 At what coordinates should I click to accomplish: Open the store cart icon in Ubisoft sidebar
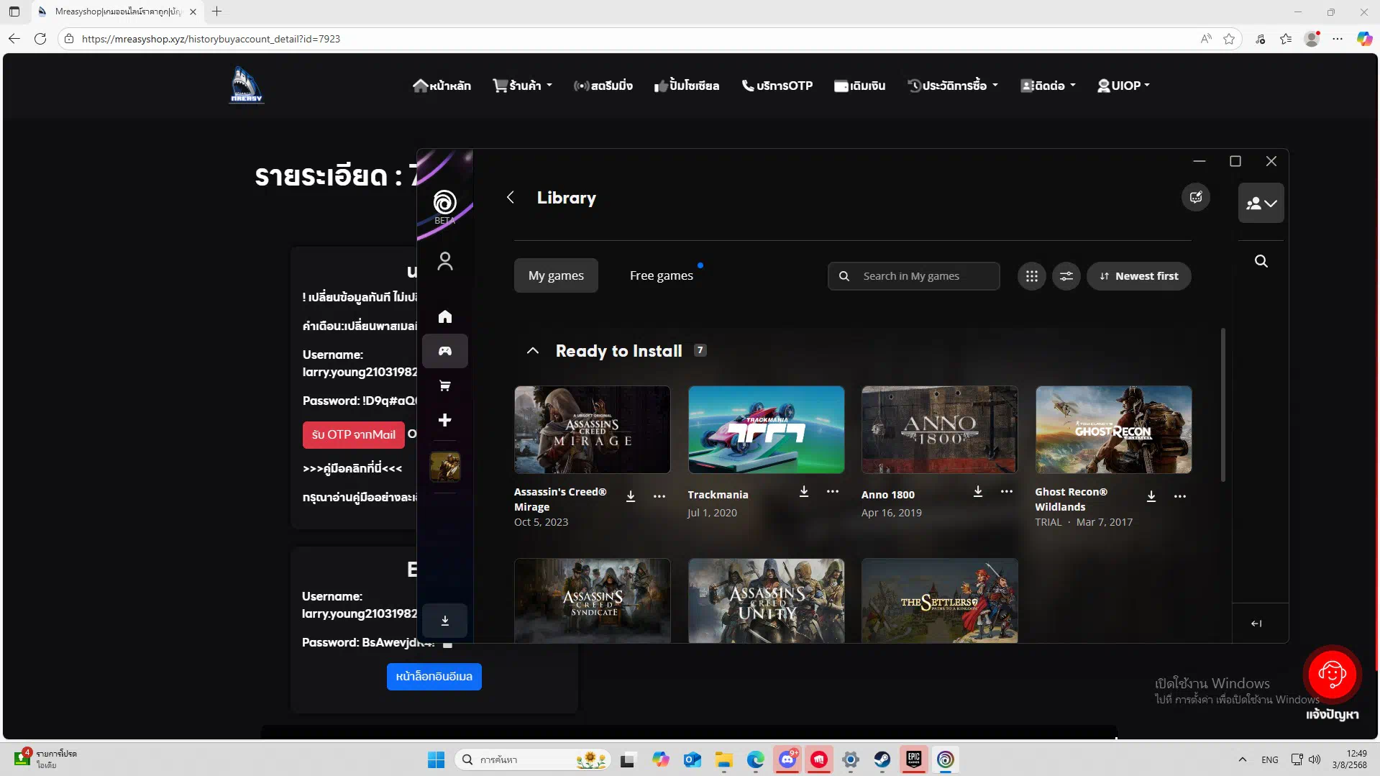pyautogui.click(x=445, y=386)
